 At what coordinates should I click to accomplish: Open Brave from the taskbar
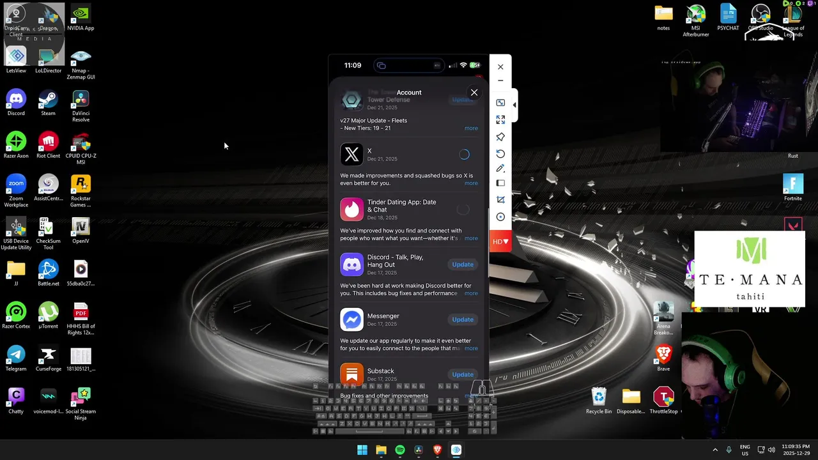click(438, 450)
